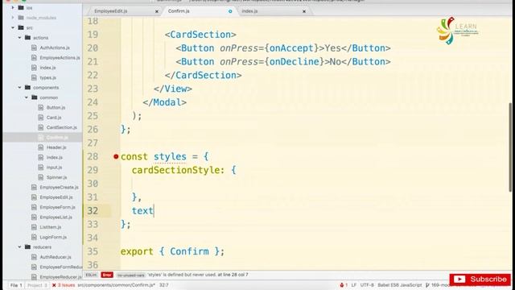Click the folder icon of src
The height and width of the screenshot is (290, 515).
[x=21, y=27]
